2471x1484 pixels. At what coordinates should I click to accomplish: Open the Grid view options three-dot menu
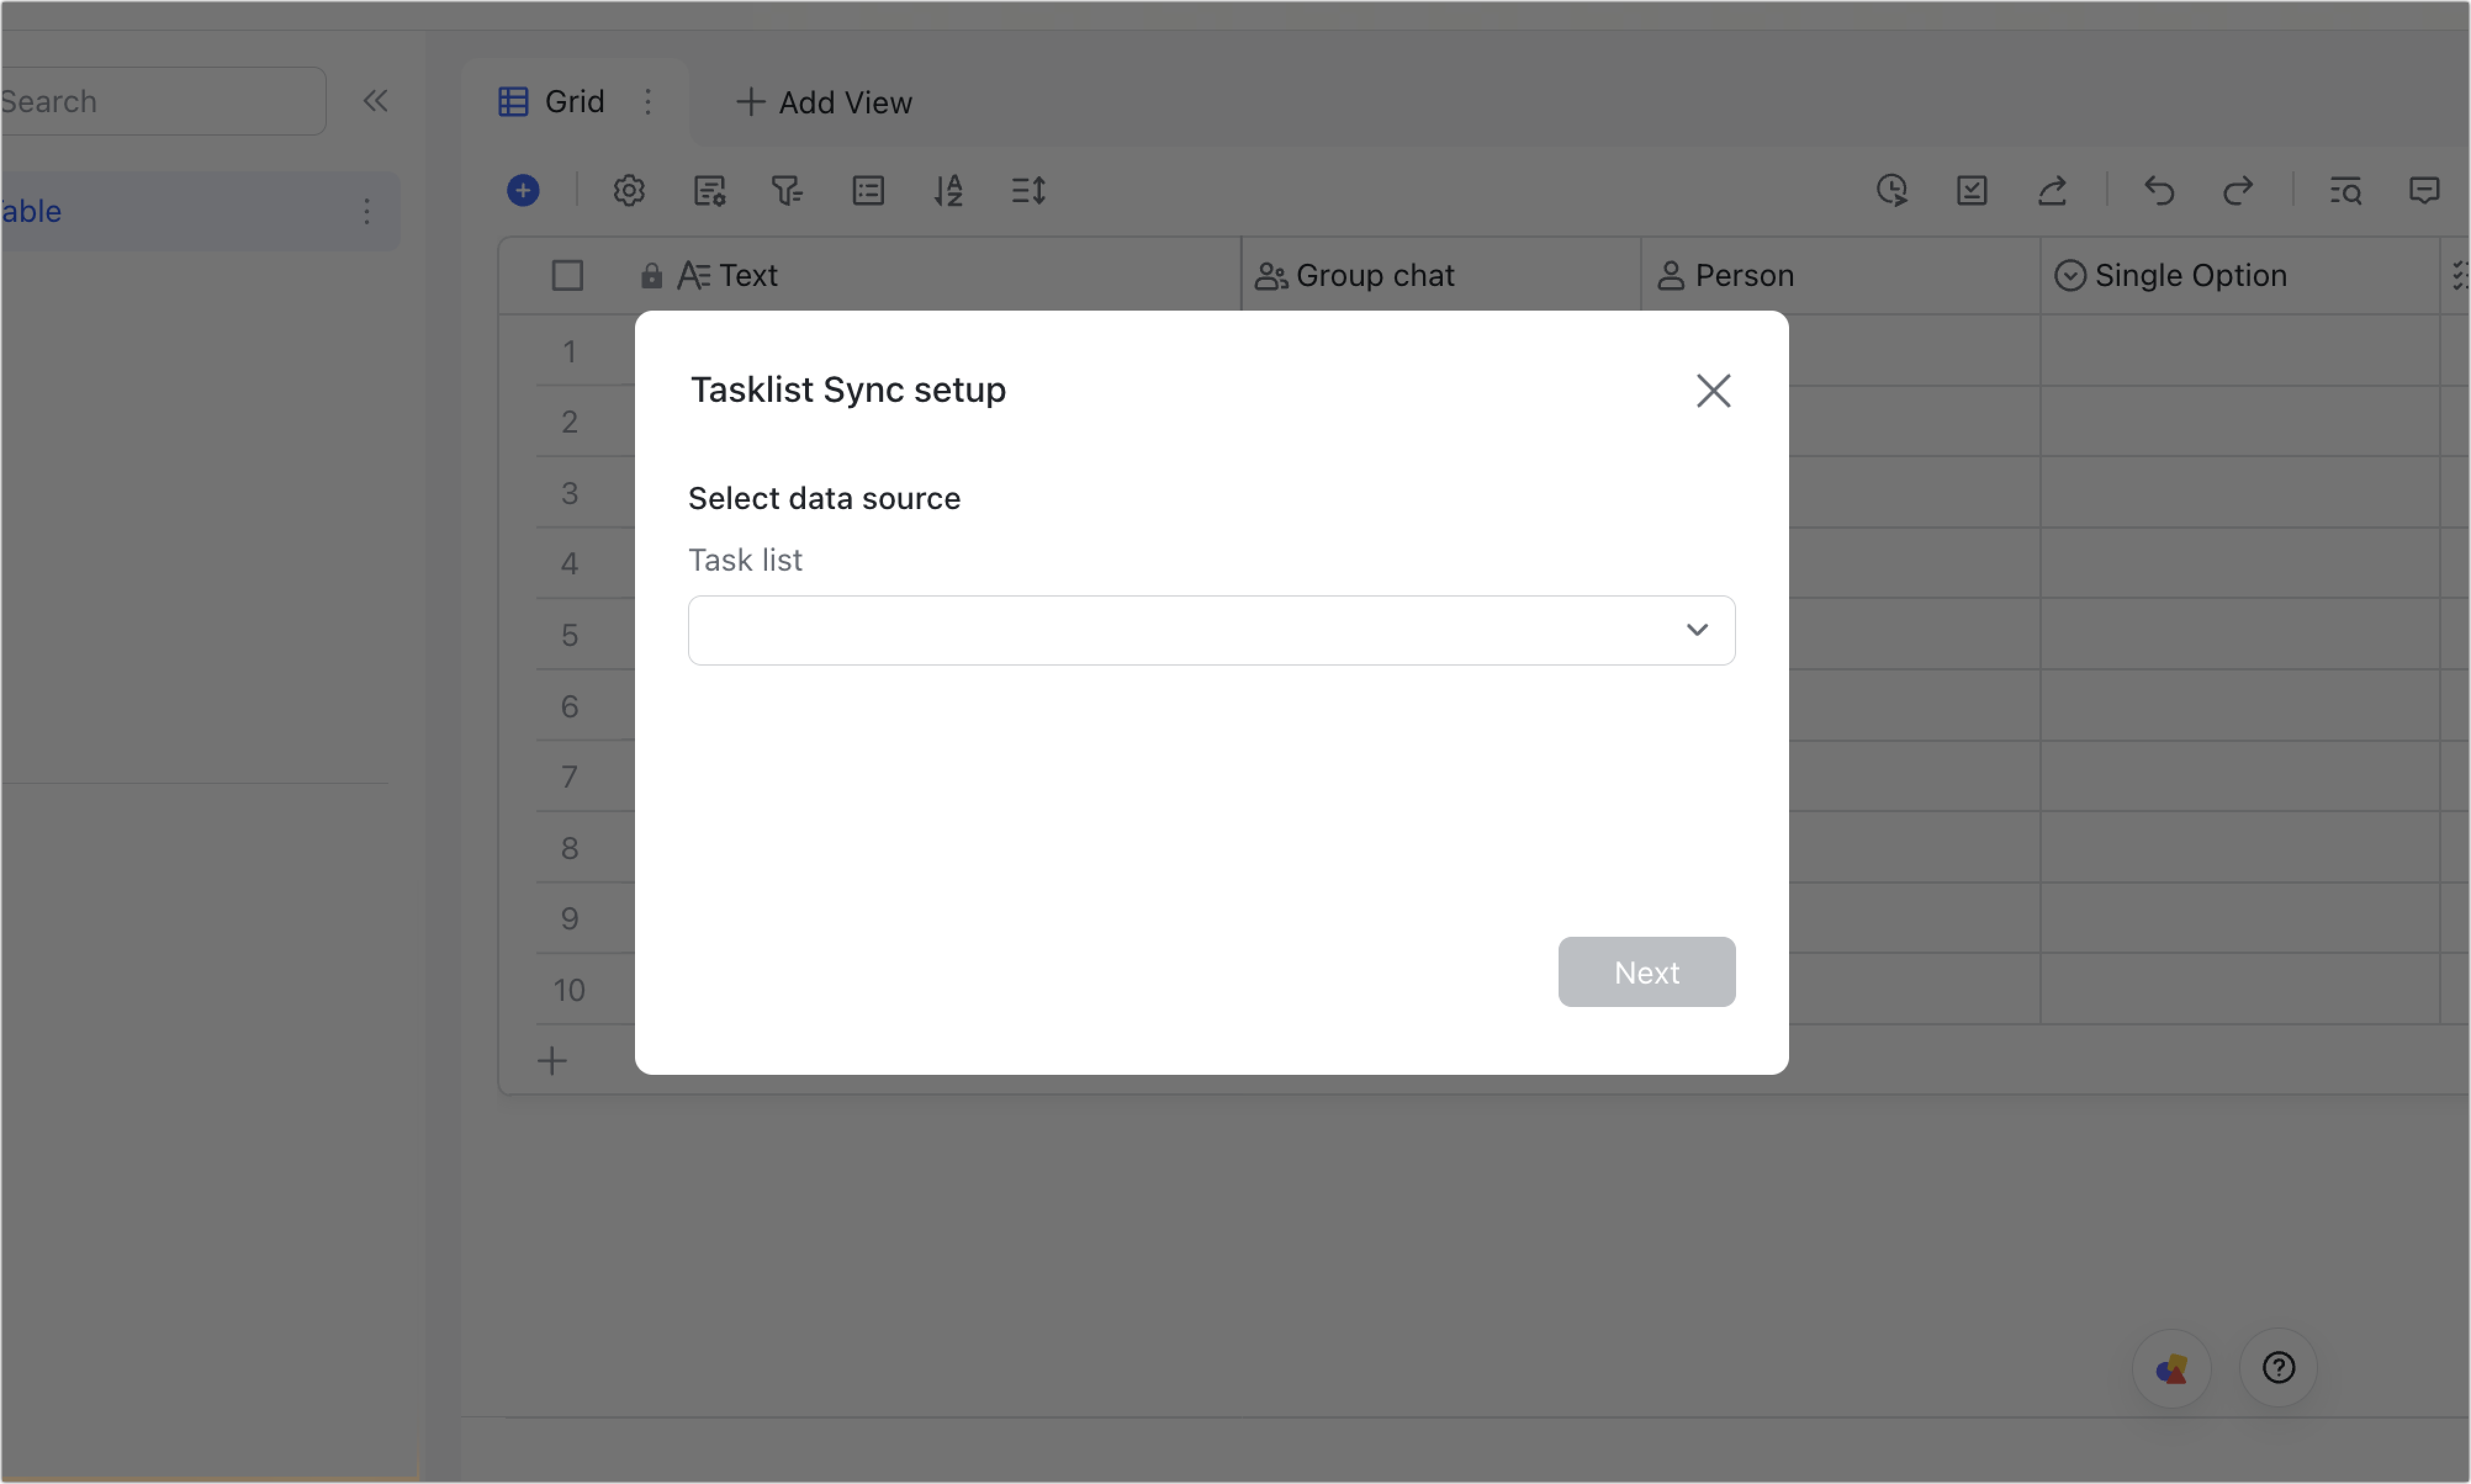pyautogui.click(x=648, y=101)
